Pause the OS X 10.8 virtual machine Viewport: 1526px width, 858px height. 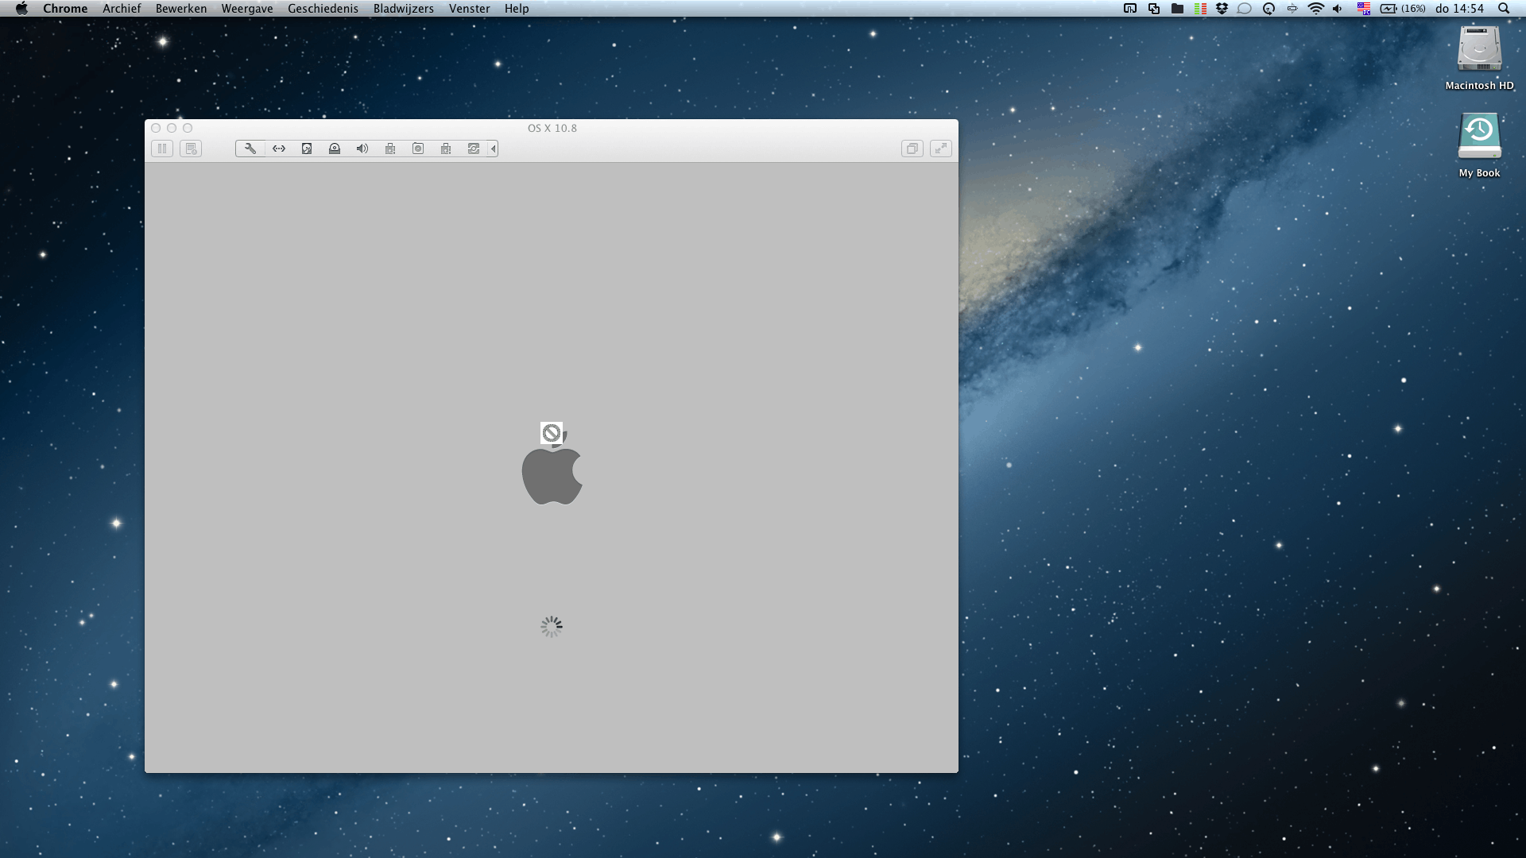tap(162, 149)
